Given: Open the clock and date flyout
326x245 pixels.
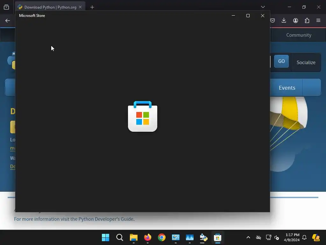Looking at the screenshot, I should point(292,237).
